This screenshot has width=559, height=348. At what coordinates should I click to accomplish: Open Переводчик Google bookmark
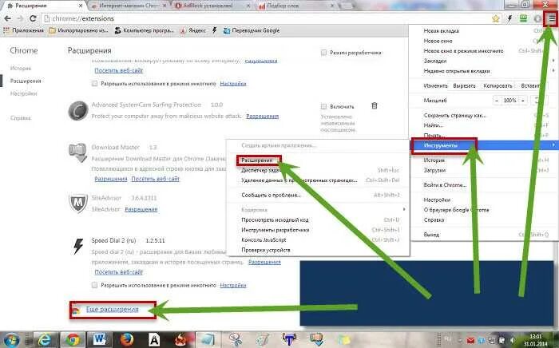point(252,30)
